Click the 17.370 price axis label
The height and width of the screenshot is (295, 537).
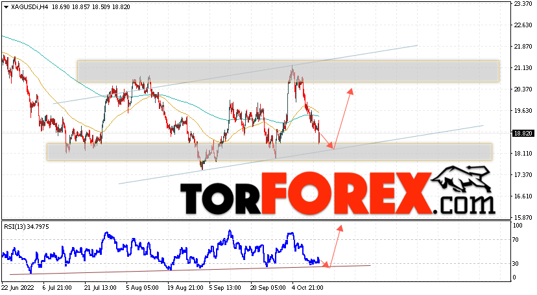(x=523, y=174)
